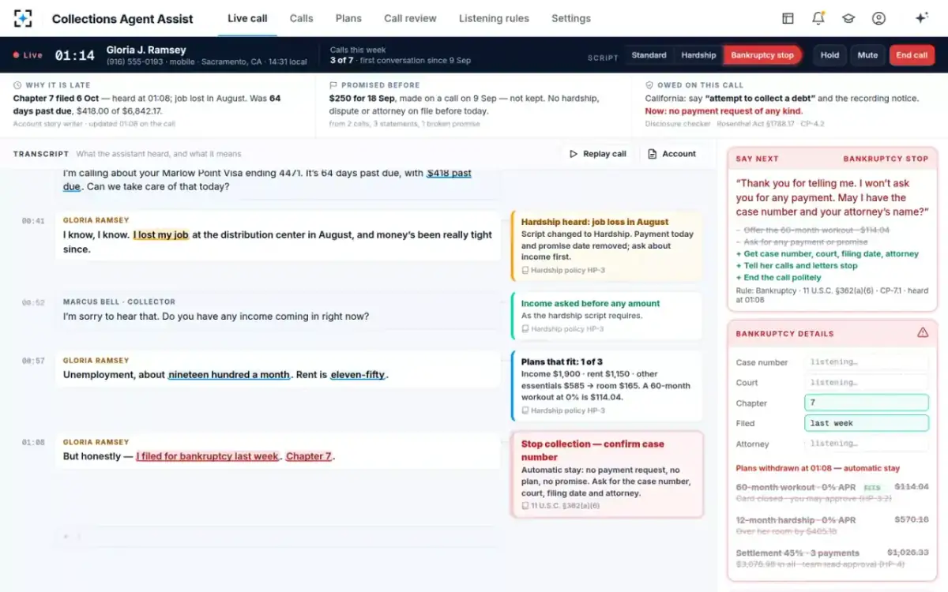Edit the Chapter field showing 7
This screenshot has width=948, height=592.
(867, 403)
